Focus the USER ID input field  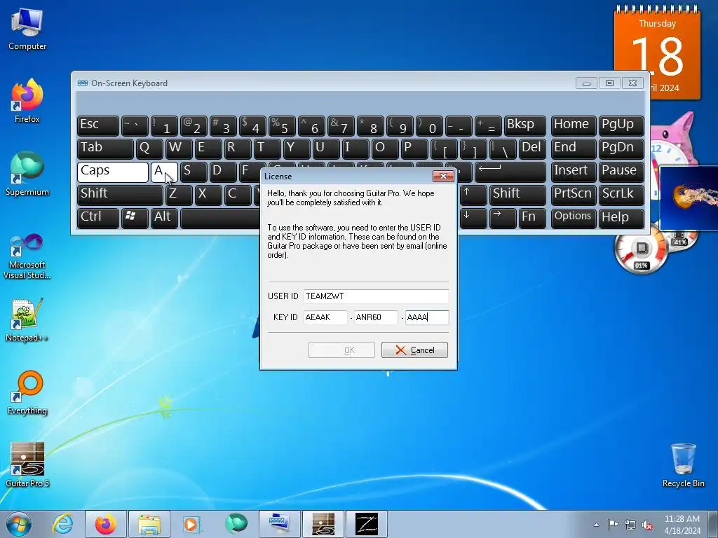(376, 296)
